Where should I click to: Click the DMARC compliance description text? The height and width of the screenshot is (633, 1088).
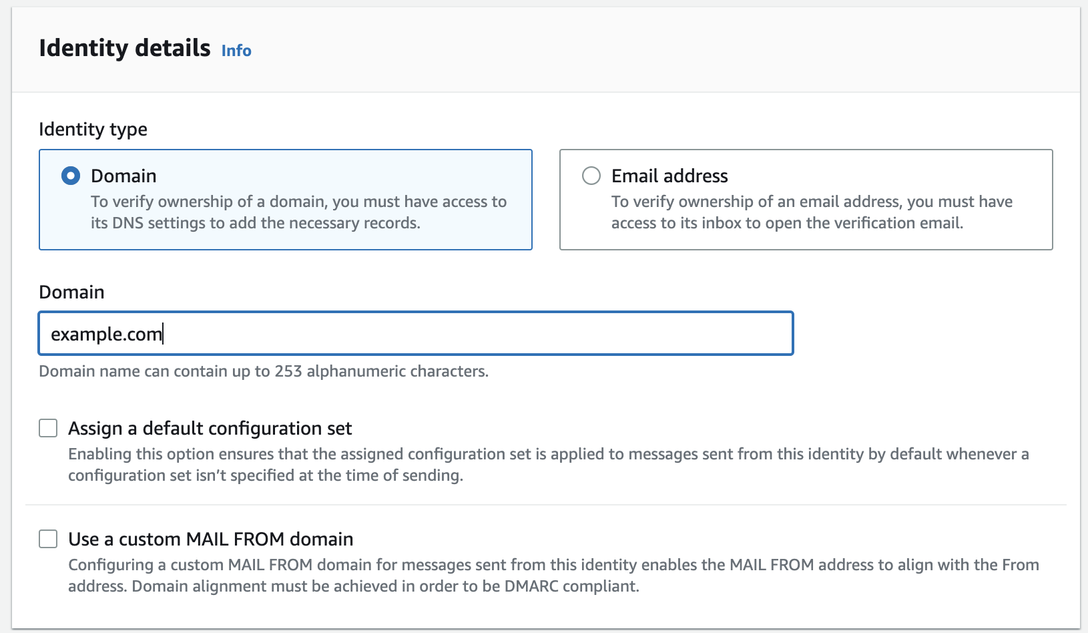coord(554,575)
